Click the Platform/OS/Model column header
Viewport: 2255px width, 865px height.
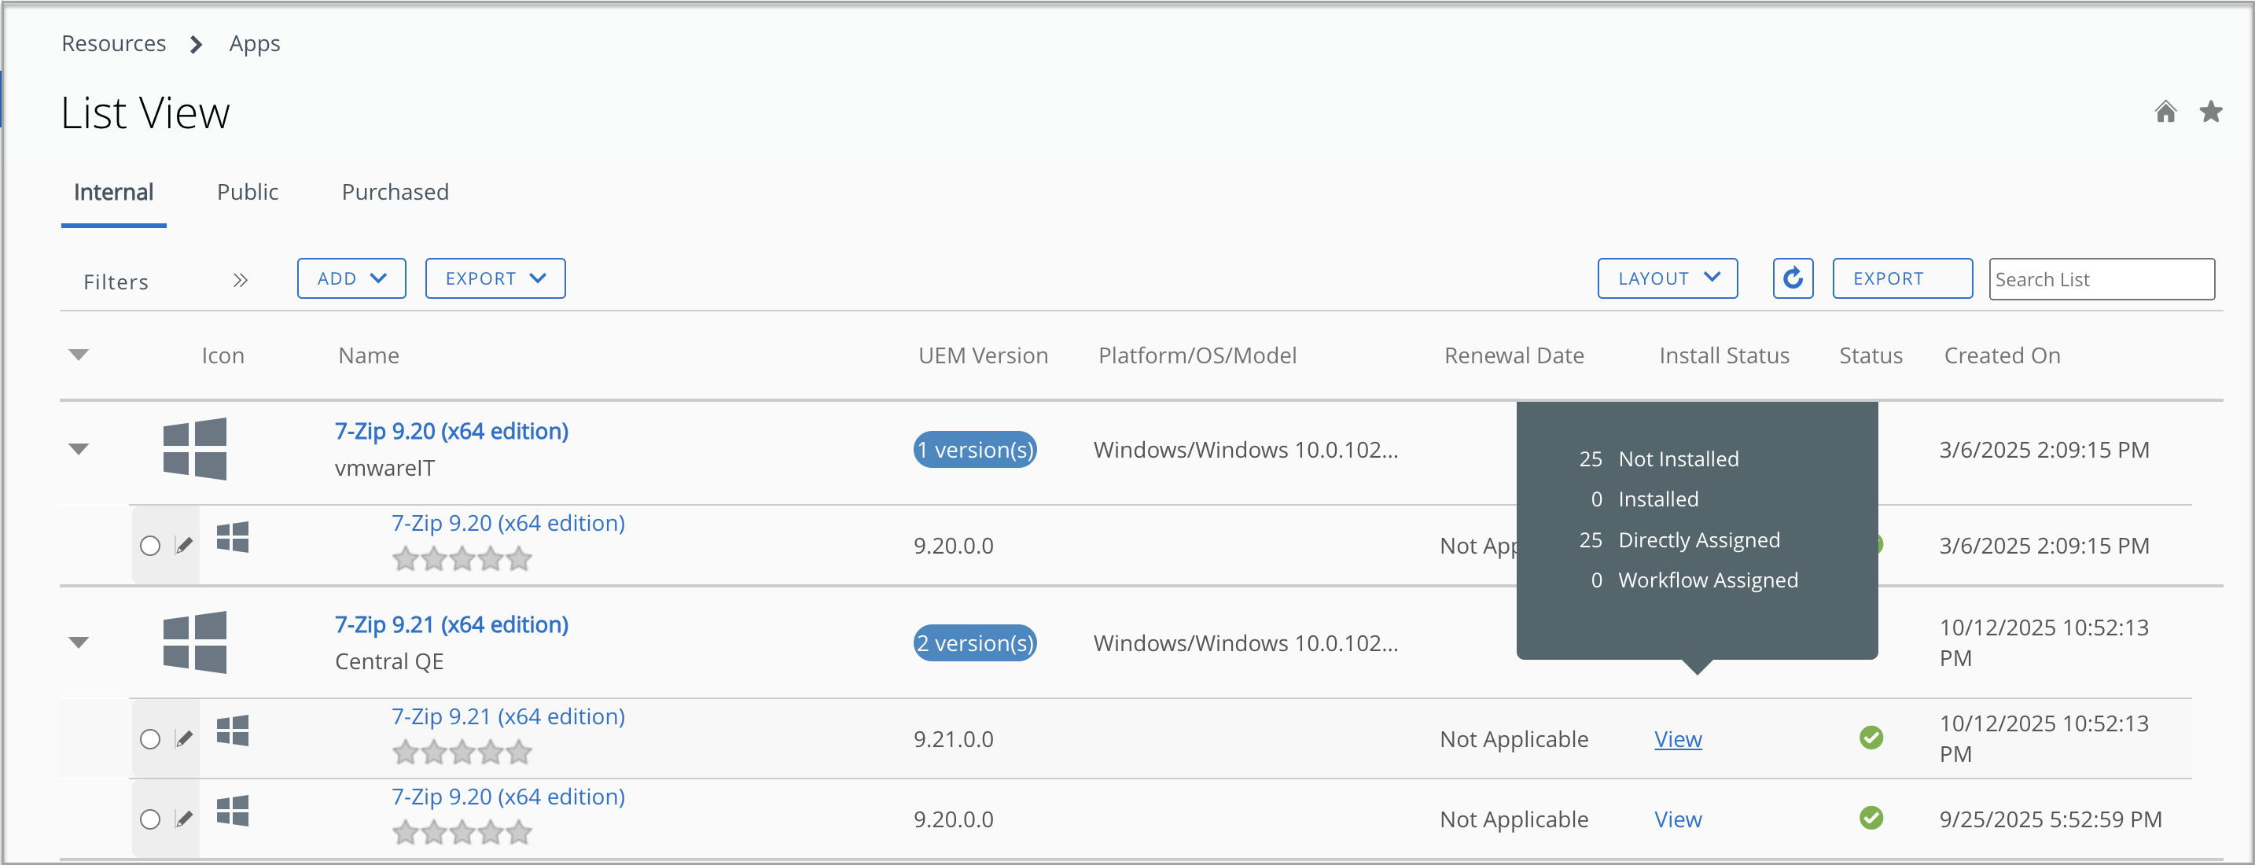click(x=1197, y=355)
